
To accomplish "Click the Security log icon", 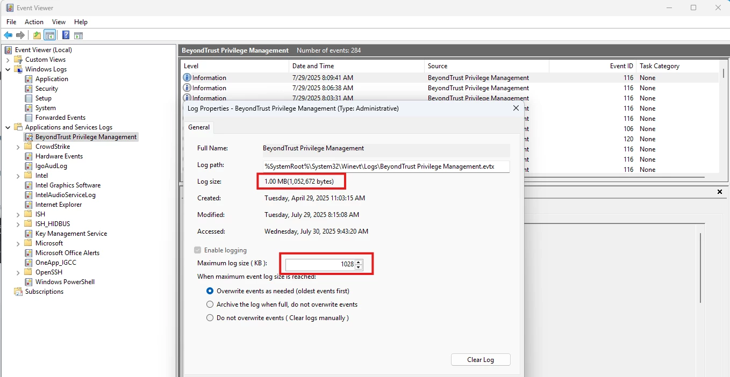I will click(x=29, y=89).
